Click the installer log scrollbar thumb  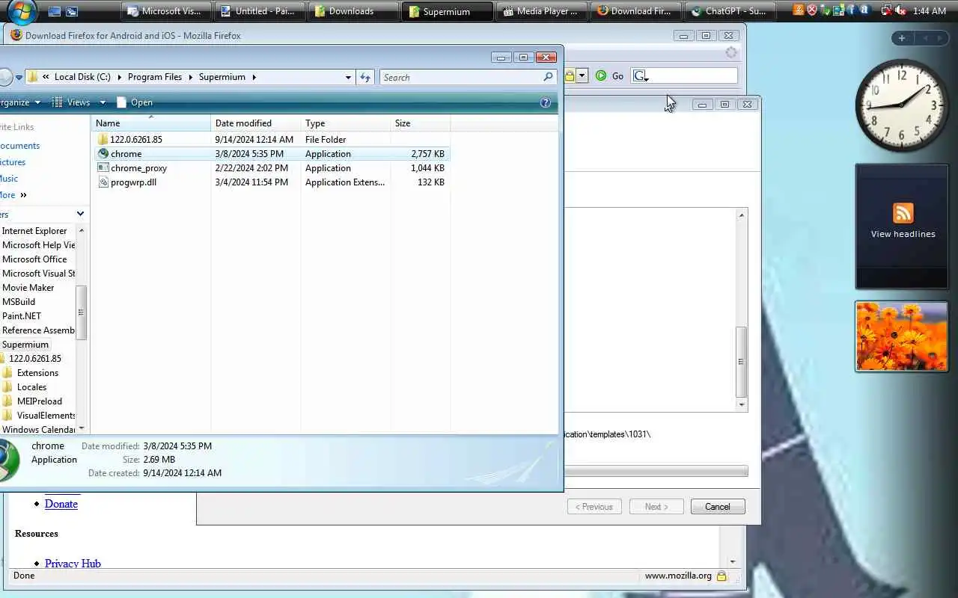pyautogui.click(x=742, y=363)
